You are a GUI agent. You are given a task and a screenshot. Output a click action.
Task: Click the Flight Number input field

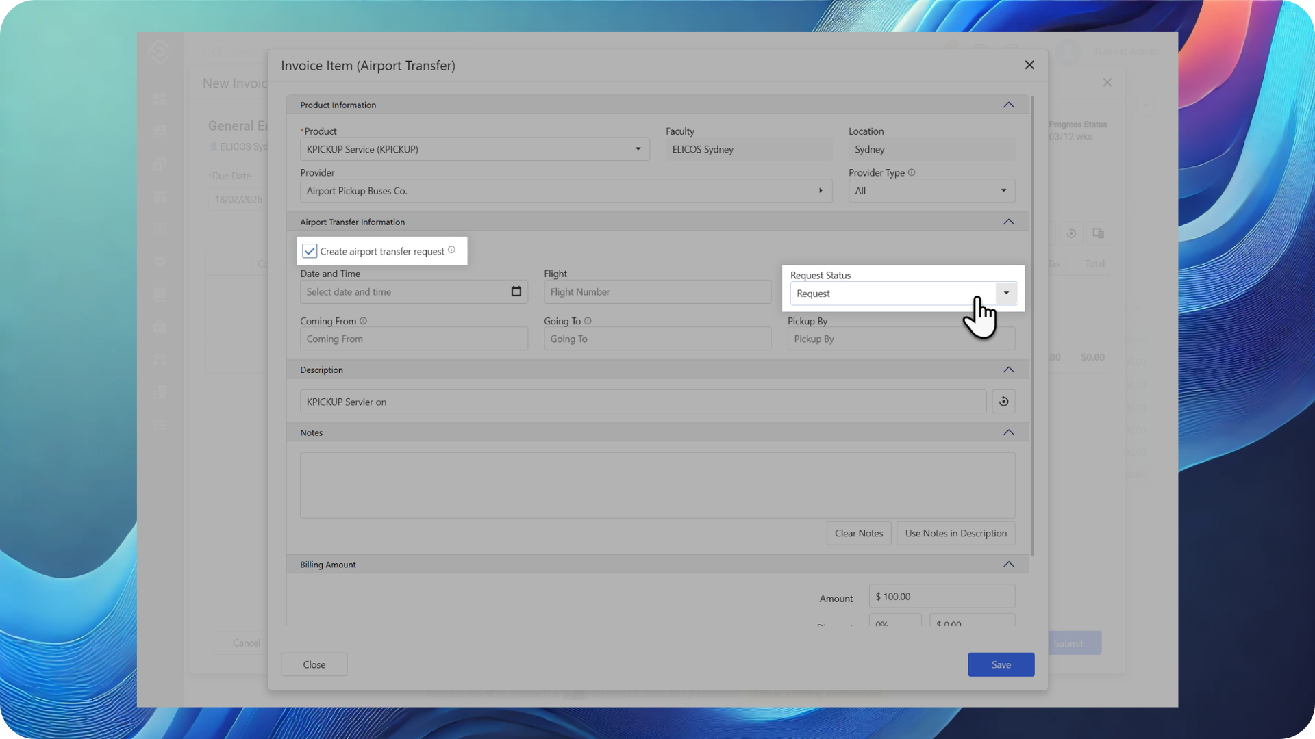pos(657,292)
